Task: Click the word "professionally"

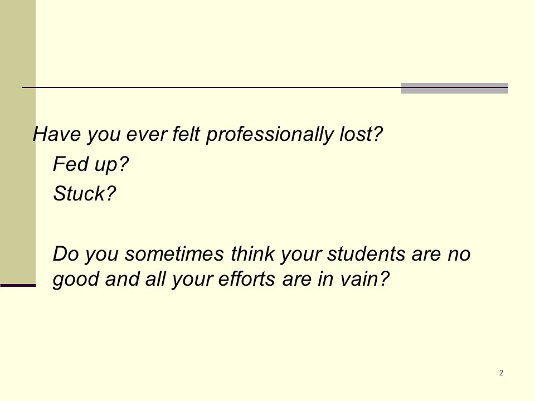Action: (269, 134)
